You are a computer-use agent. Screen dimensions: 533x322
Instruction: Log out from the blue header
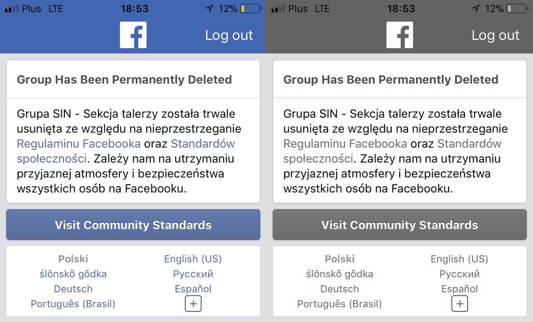(x=229, y=35)
